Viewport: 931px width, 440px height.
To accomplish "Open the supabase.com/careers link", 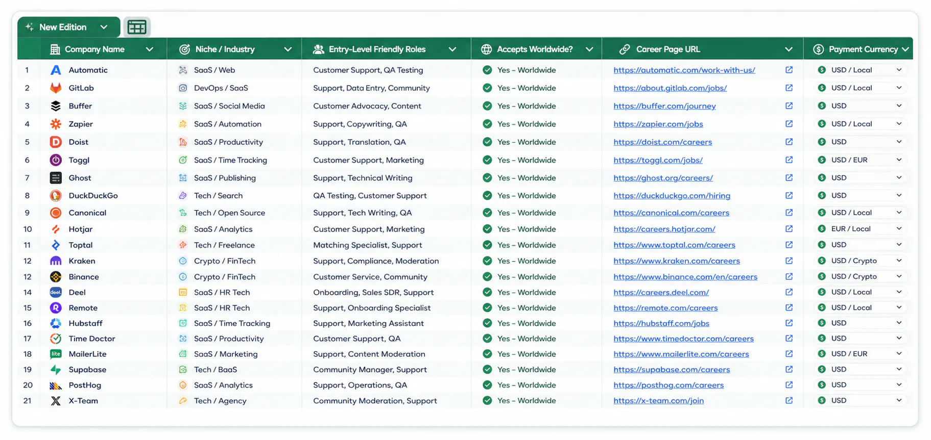I will 672,369.
